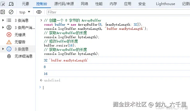
Task: Click the output value 8
Action: [x=45, y=67]
